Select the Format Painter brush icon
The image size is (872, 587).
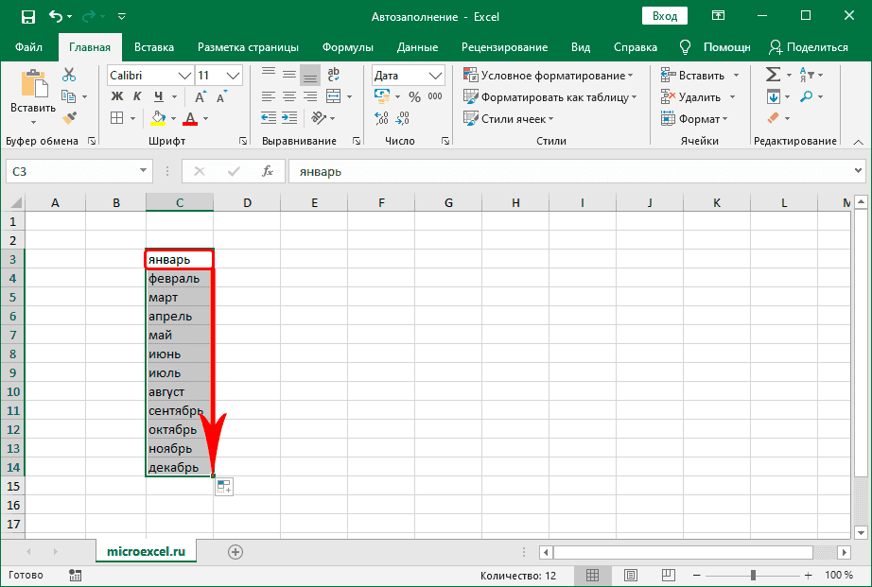pyautogui.click(x=69, y=116)
